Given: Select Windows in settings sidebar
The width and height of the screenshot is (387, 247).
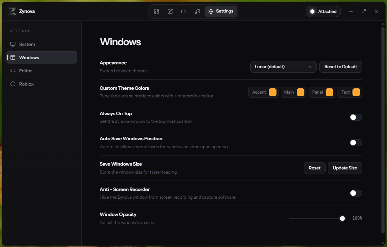Looking at the screenshot, I should (x=41, y=57).
